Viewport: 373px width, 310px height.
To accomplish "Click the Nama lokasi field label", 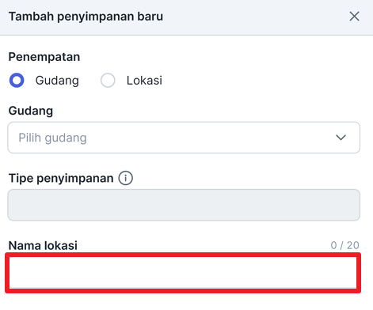I will [x=43, y=245].
